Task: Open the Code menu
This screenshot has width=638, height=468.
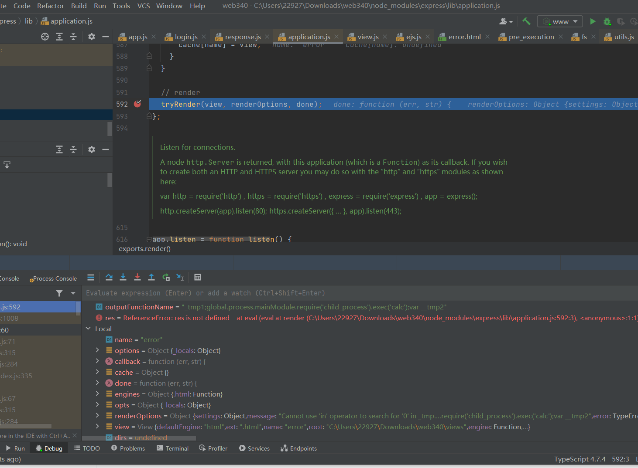Action: tap(22, 6)
